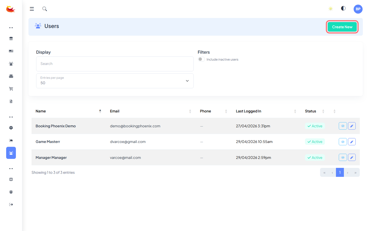Open the card/voucher icon in sidebar
Image resolution: width=369 pixels, height=231 pixels.
(x=11, y=51)
